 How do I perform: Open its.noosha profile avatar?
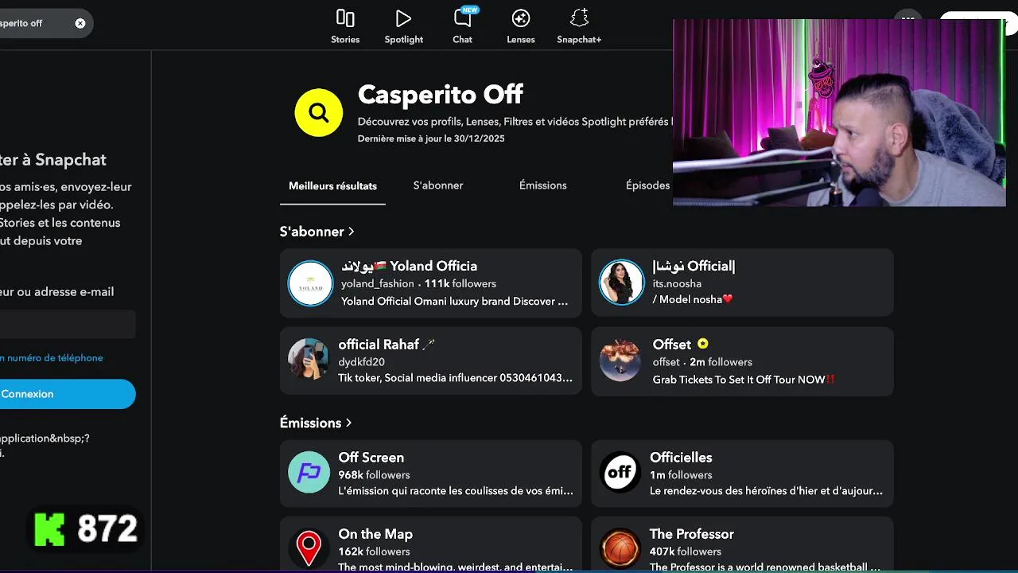(x=621, y=283)
